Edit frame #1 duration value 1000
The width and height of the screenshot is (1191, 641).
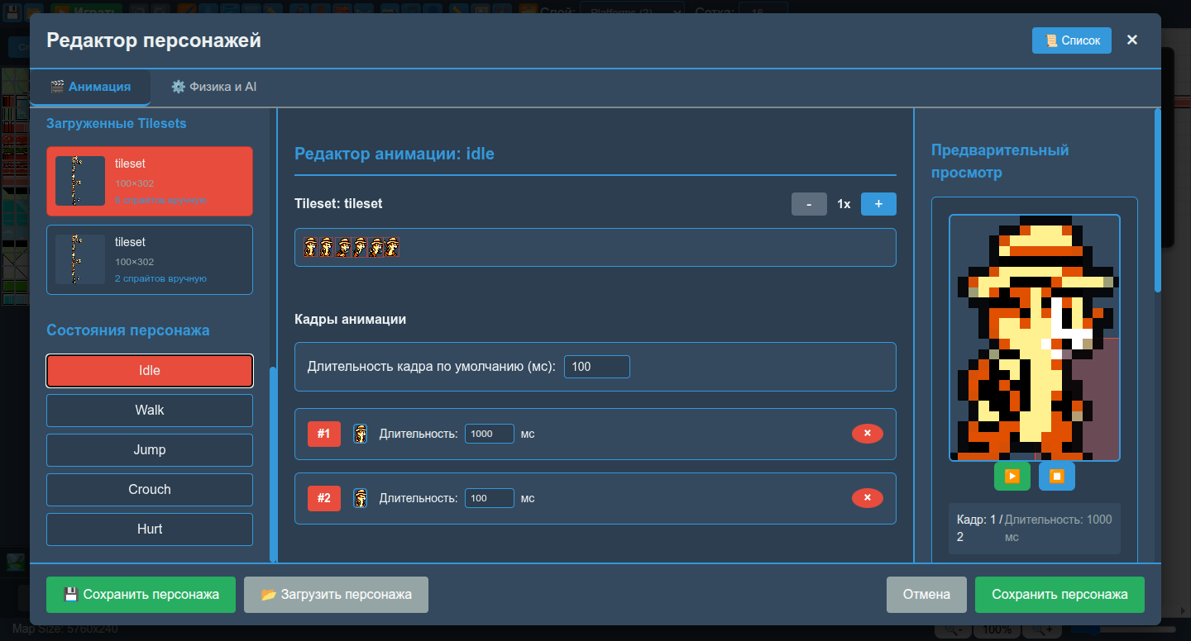click(490, 434)
